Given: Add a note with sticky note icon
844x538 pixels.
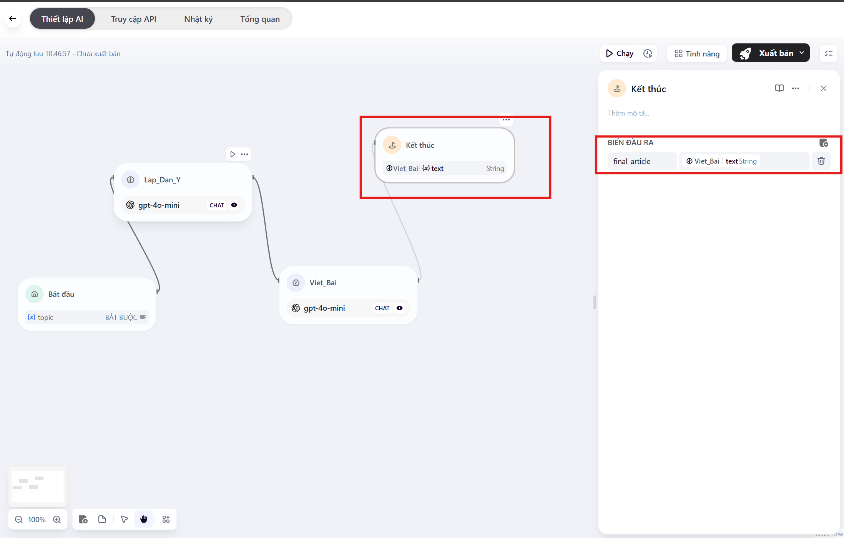Looking at the screenshot, I should pyautogui.click(x=102, y=520).
